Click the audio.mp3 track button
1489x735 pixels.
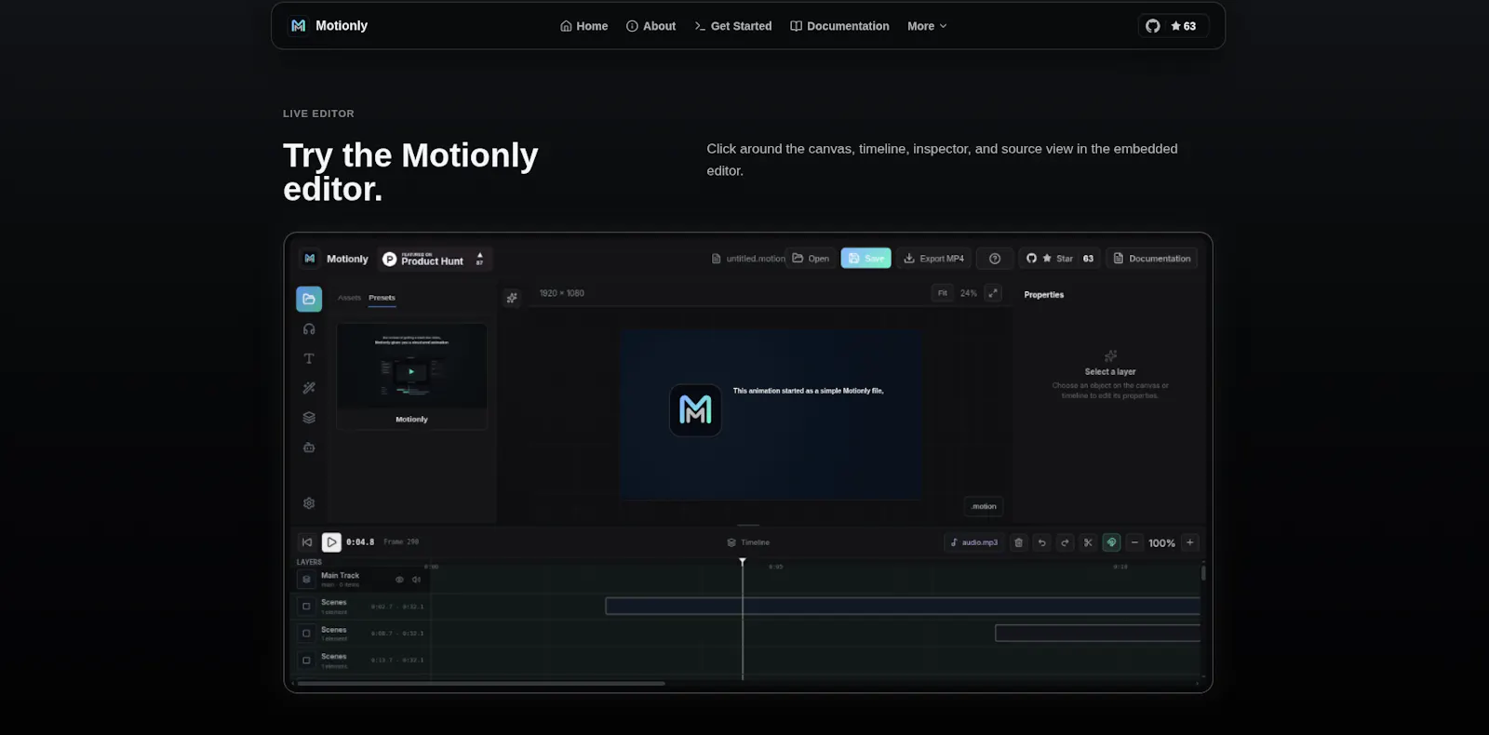click(x=974, y=542)
